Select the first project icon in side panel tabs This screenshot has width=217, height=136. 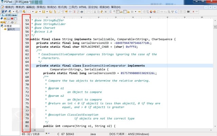pos(2,19)
